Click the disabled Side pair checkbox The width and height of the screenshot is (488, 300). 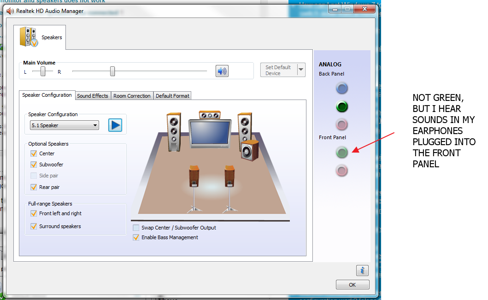click(34, 176)
